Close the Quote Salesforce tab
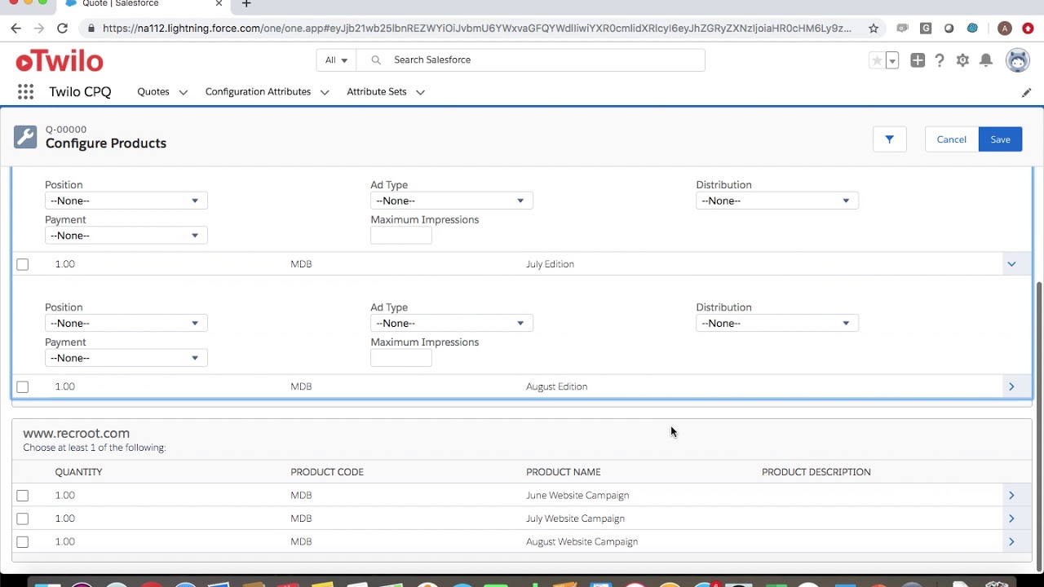This screenshot has width=1044, height=587. pyautogui.click(x=219, y=4)
